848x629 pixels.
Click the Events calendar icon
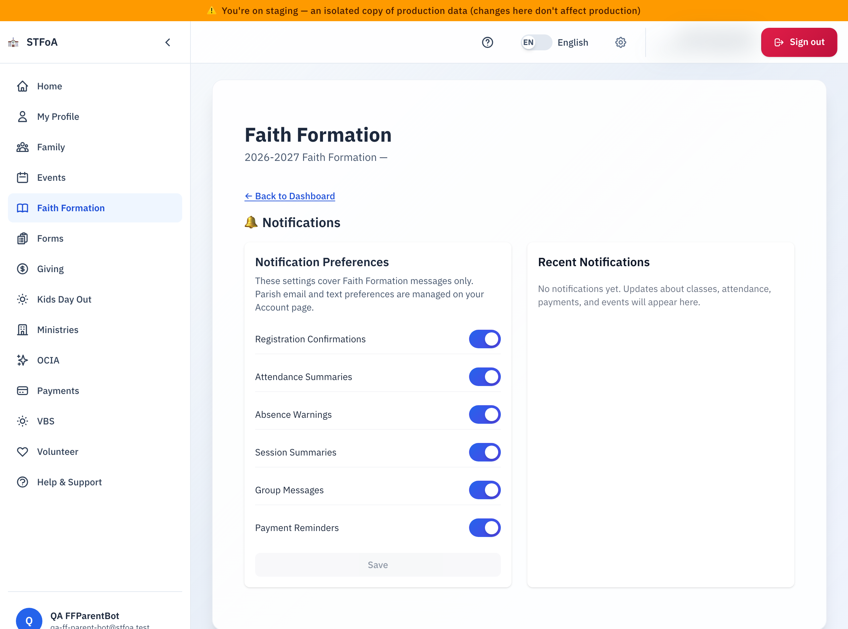[x=23, y=177]
